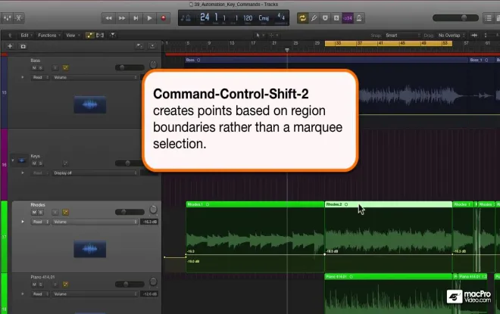
Task: Open the Drag No Overlap dropdown
Action: click(452, 36)
